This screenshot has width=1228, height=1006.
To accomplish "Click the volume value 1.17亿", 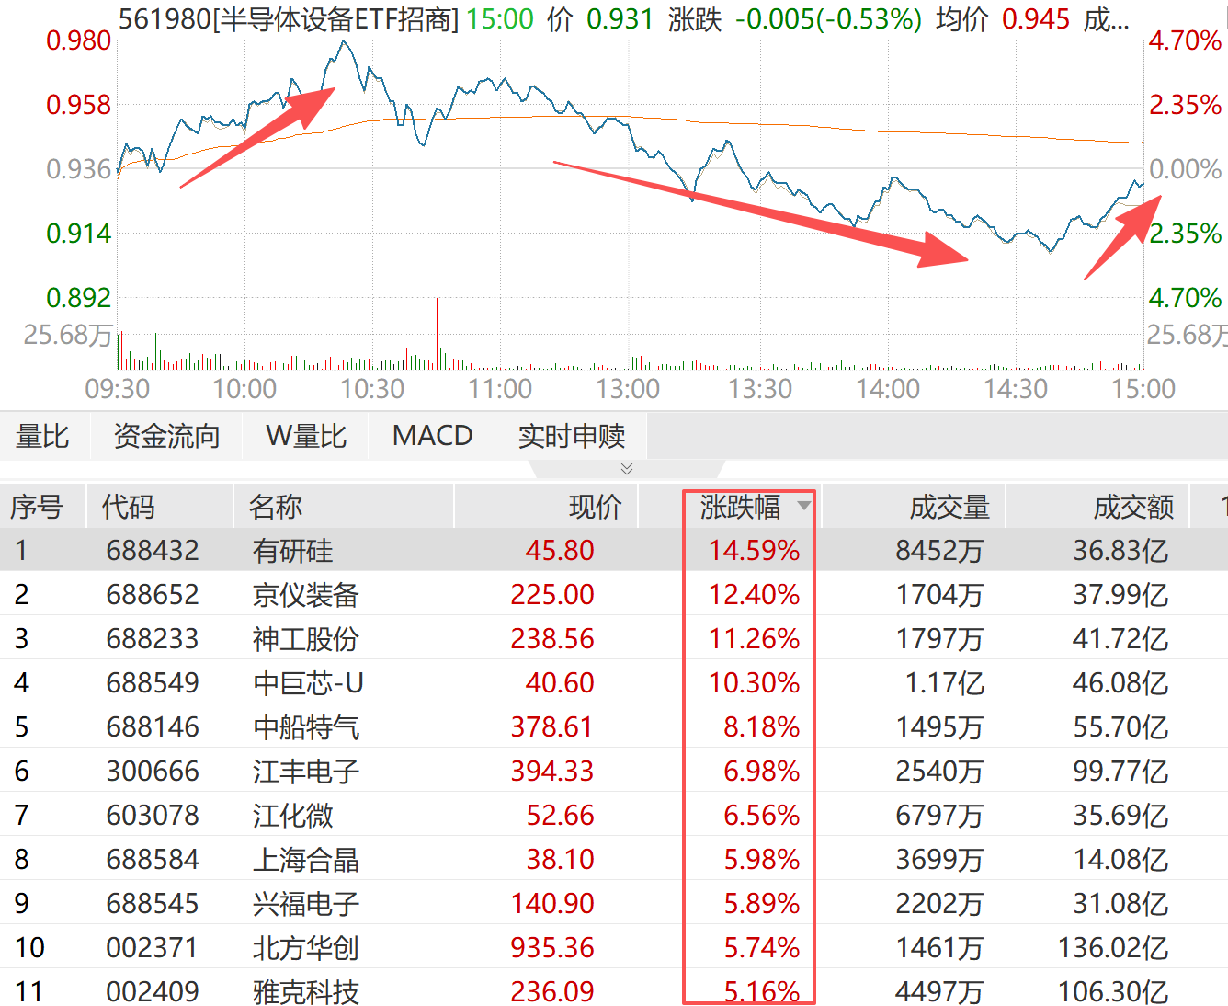I will 945,683.
